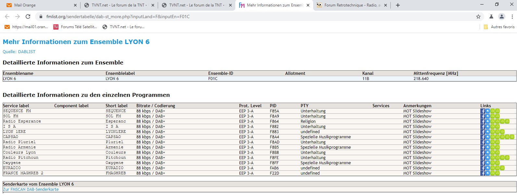Open homepage icon for CAPSAO

click(487, 137)
